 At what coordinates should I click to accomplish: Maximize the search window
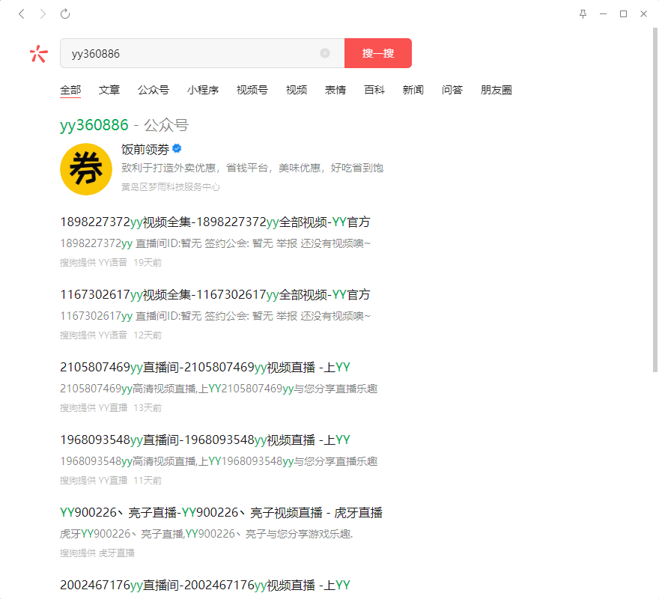click(x=623, y=14)
